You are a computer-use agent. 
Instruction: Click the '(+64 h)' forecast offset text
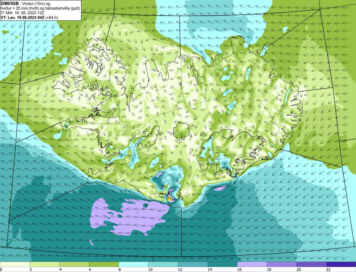point(52,17)
